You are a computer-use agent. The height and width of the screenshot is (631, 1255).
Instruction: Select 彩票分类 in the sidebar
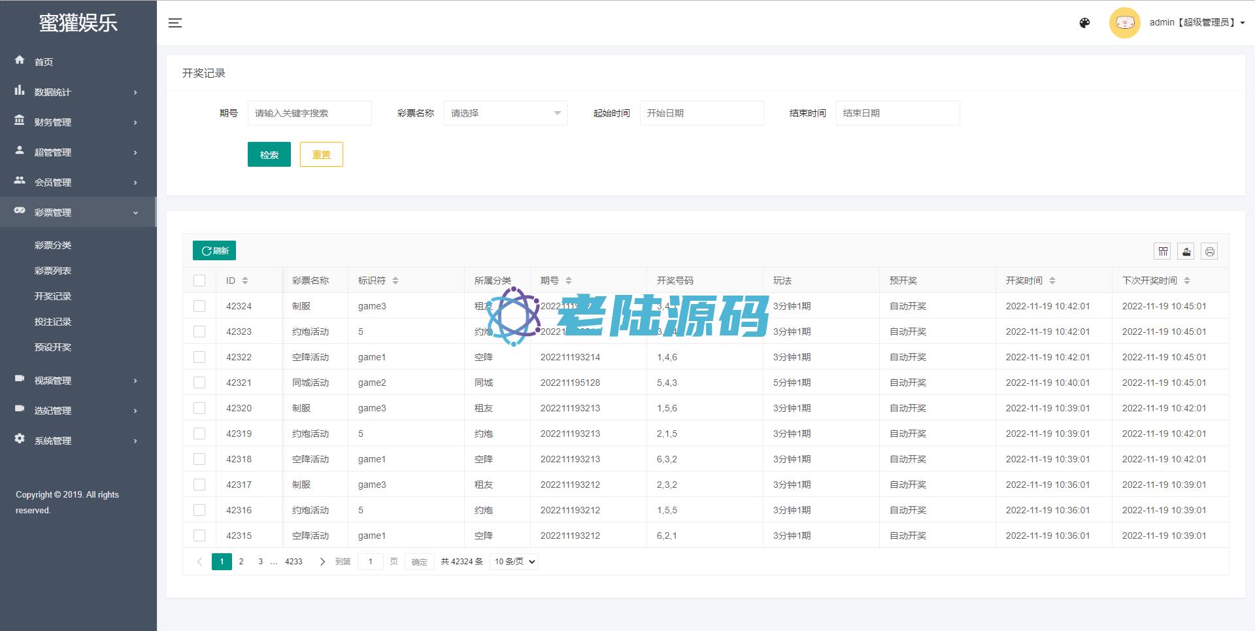click(53, 245)
